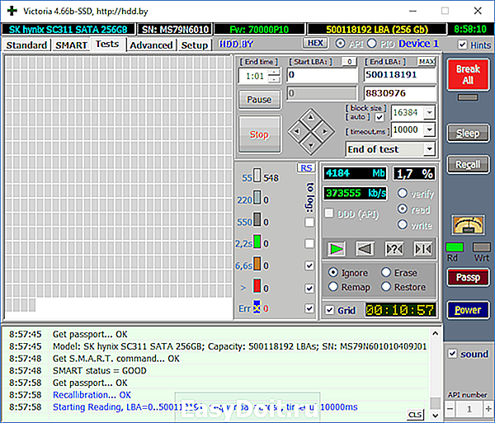
Task: Click the orange 6,6s block indicator
Action: [257, 264]
